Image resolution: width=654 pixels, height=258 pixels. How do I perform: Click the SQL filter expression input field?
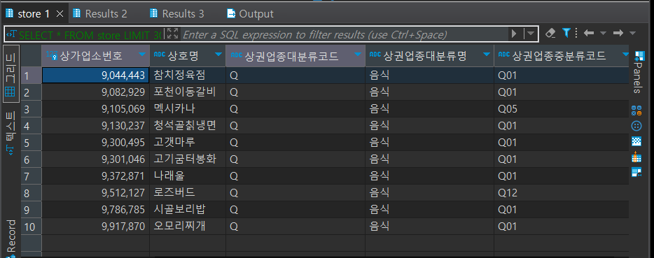click(344, 34)
